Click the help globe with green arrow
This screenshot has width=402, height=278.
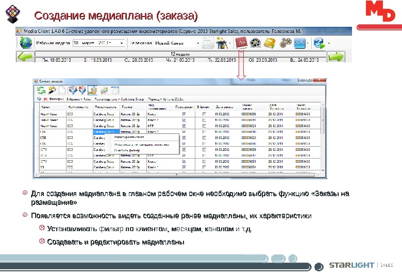(319, 43)
